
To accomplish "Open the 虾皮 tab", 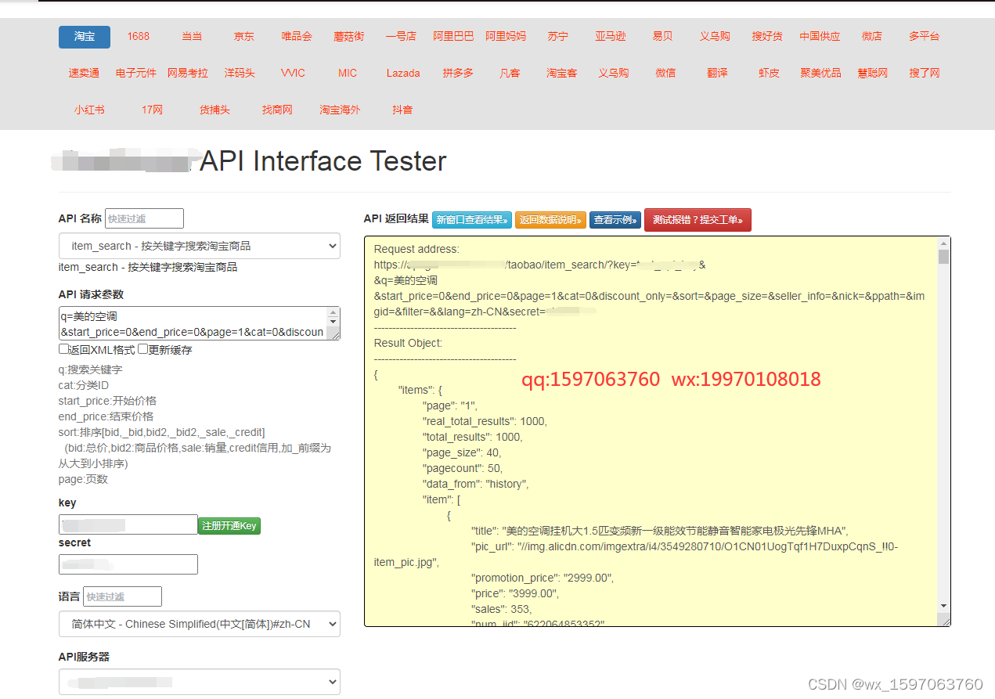I will tap(769, 74).
